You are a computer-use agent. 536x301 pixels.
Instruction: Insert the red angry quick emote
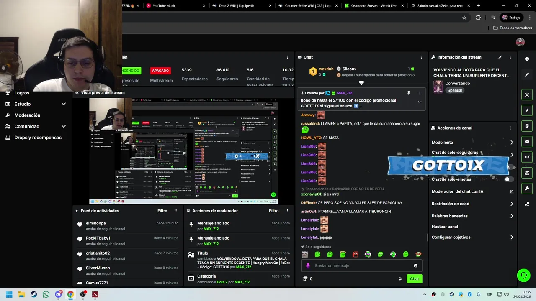click(x=355, y=254)
